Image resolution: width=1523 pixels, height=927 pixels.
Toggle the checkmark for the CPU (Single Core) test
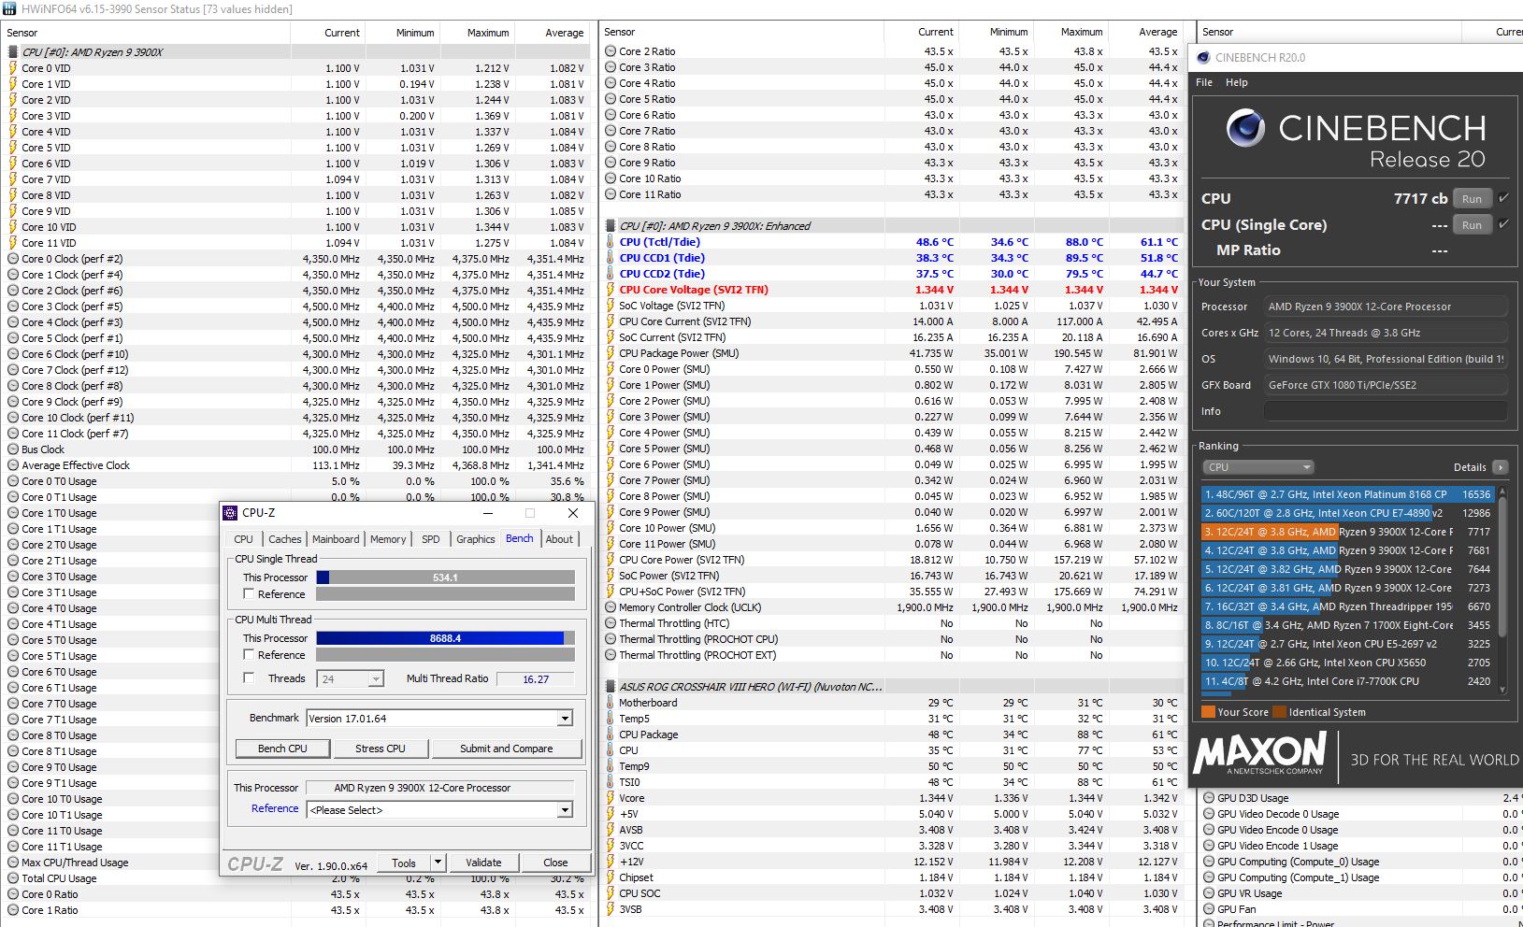click(x=1503, y=224)
